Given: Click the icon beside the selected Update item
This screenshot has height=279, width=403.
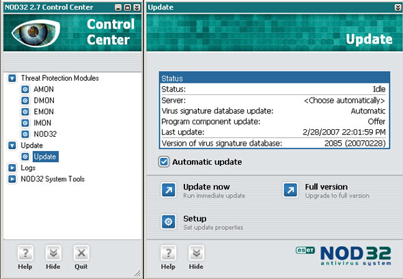Looking at the screenshot, I should [25, 157].
